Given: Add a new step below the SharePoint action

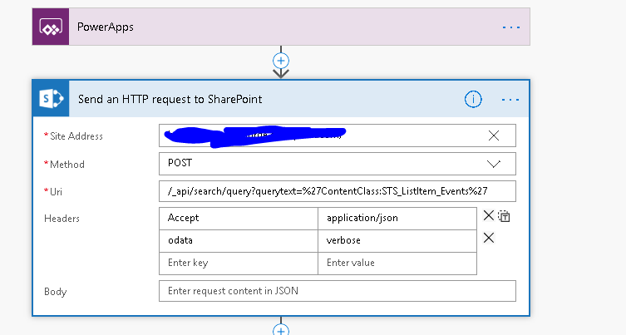Looking at the screenshot, I should point(281,330).
